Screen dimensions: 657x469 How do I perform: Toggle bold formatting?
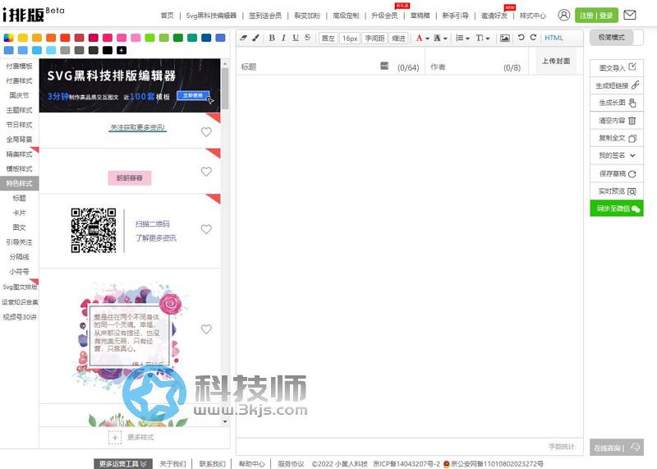[272, 38]
